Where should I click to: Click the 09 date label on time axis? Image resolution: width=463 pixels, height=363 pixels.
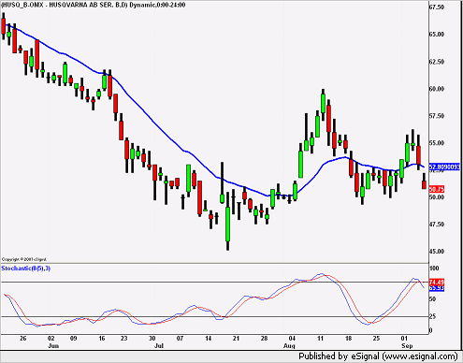click(x=73, y=339)
